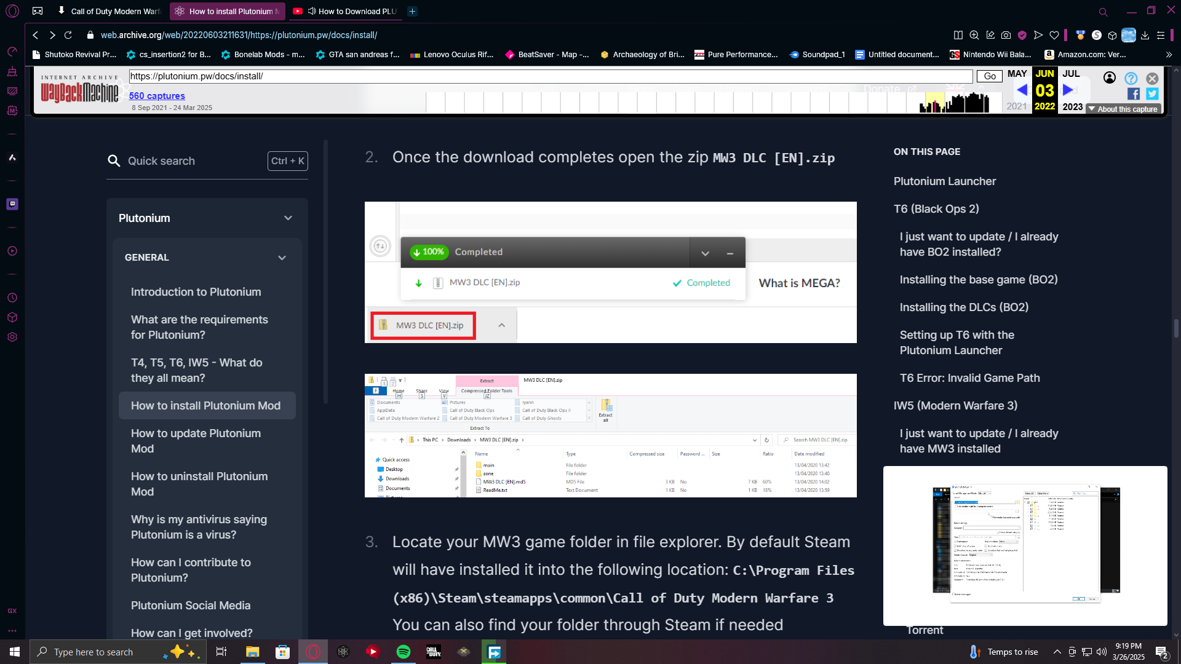Collapse the GENERAL category chevron
1181x664 pixels.
282,258
